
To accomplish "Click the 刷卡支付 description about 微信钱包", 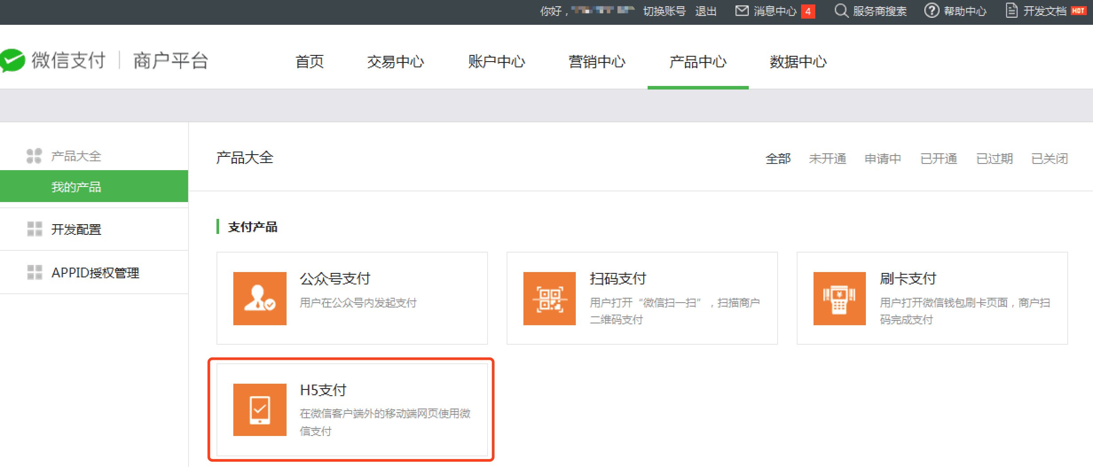I will coord(965,311).
